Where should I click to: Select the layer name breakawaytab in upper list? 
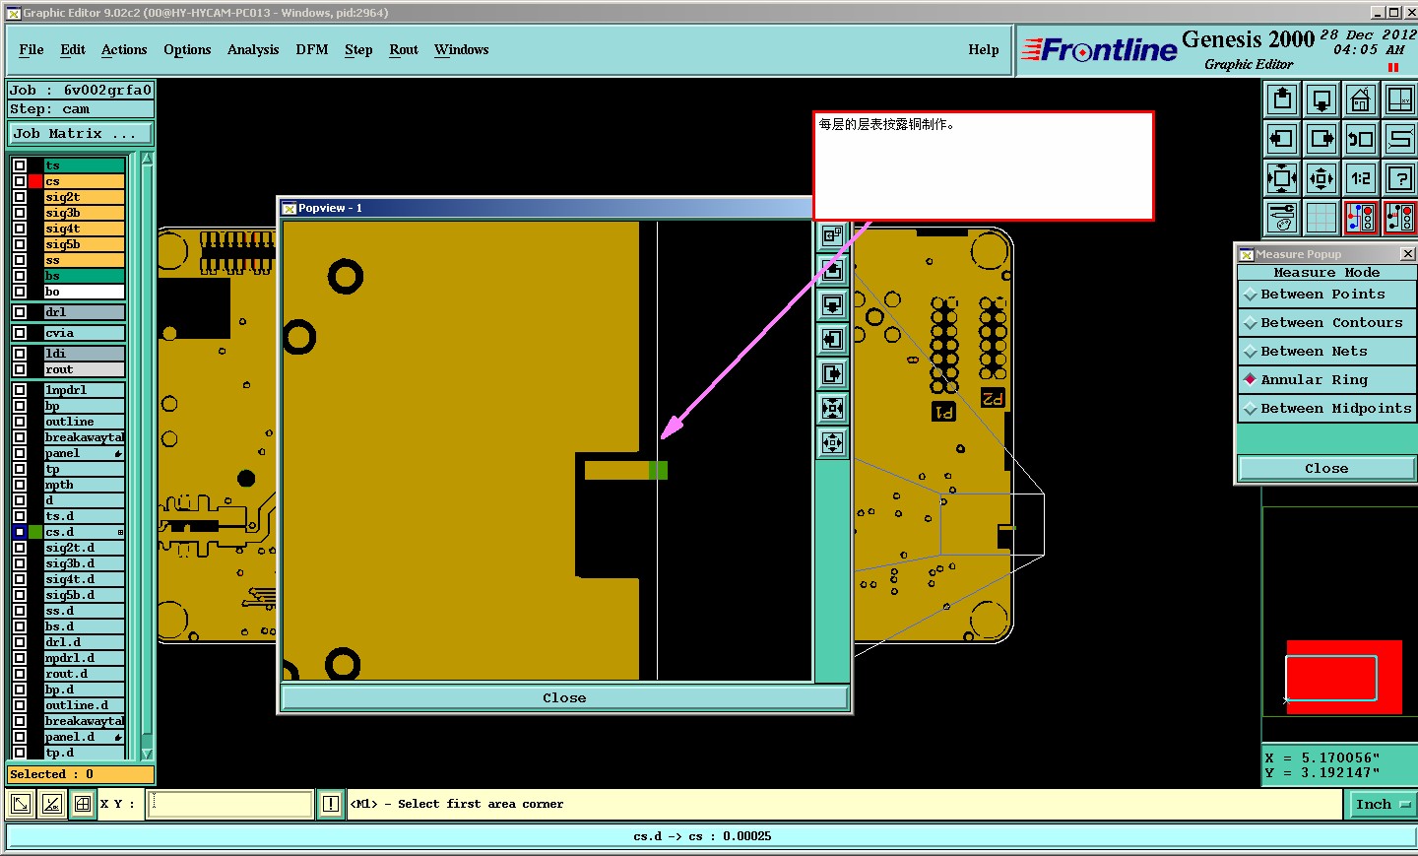85,437
